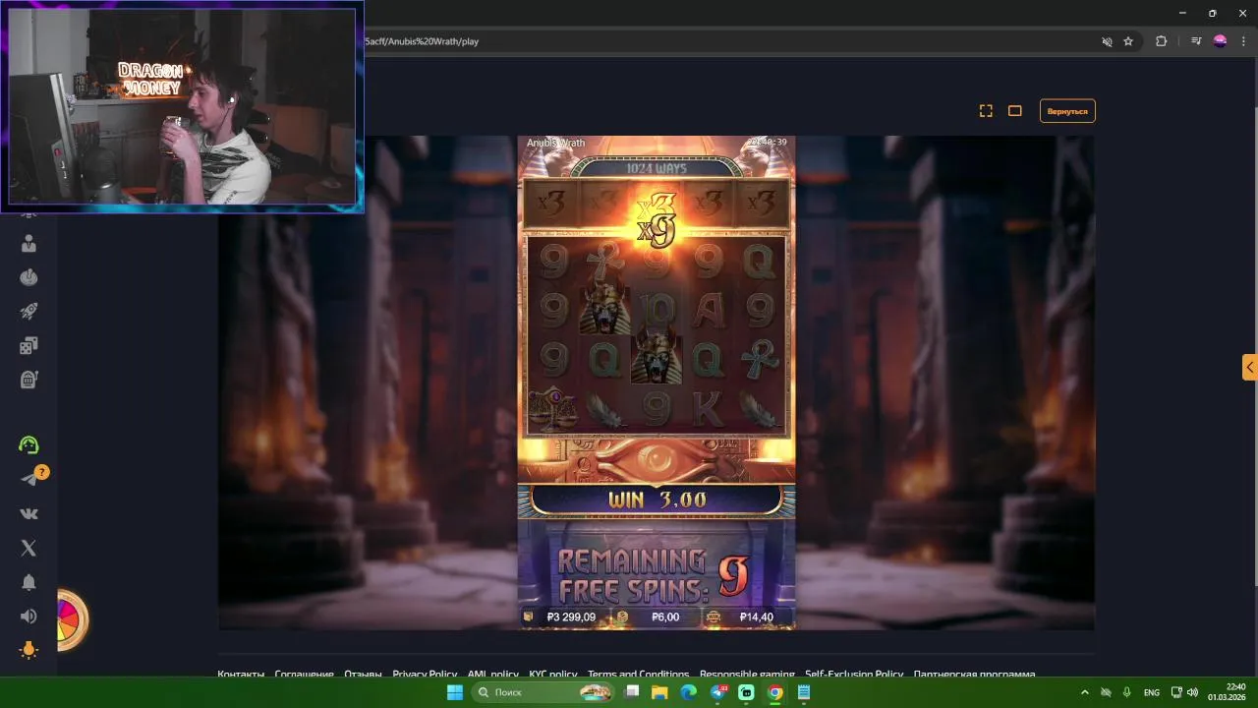This screenshot has width=1258, height=708.
Task: Open the Telegram sidebar icon with badge
Action: [31, 478]
